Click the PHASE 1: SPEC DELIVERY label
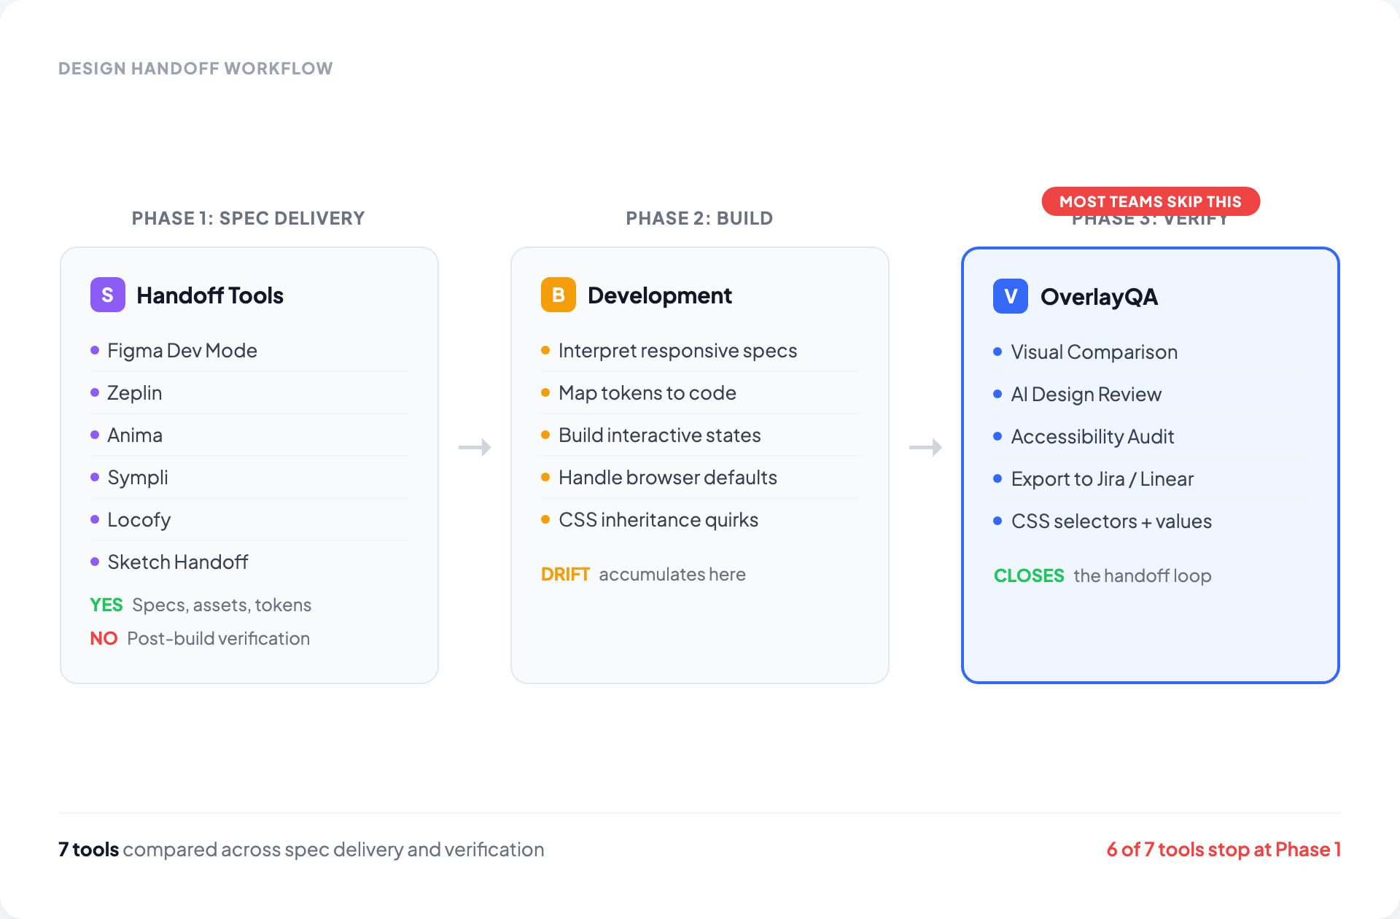Image resolution: width=1400 pixels, height=919 pixels. coord(248,218)
